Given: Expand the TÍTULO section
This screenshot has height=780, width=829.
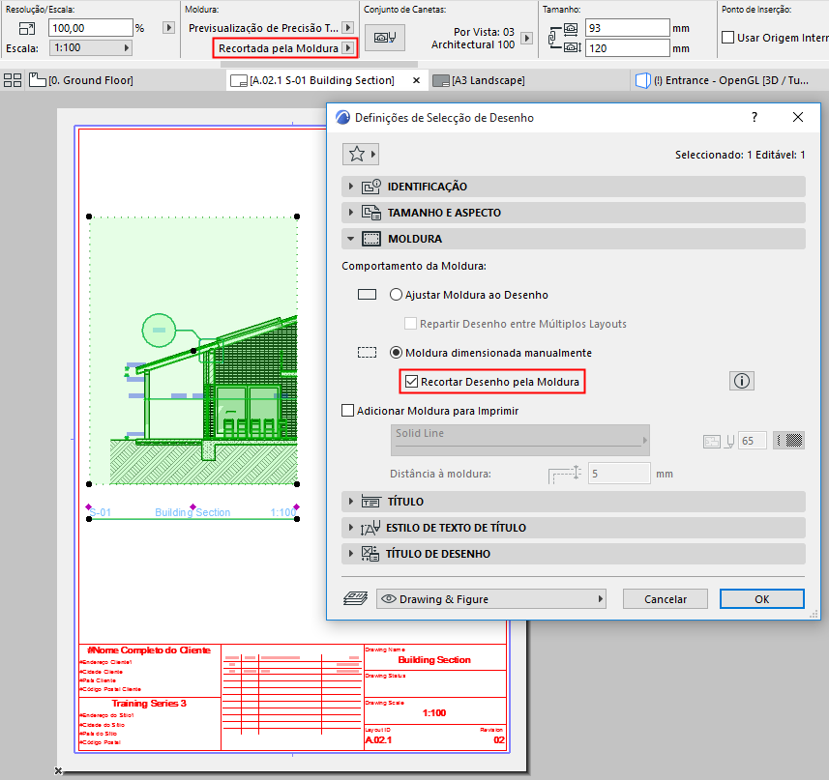Looking at the screenshot, I should pyautogui.click(x=574, y=502).
